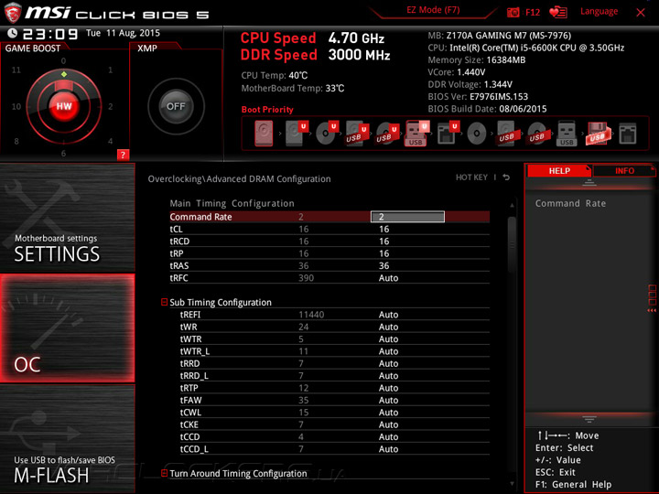Click the HOT KEY label
The width and height of the screenshot is (659, 494).
(x=471, y=177)
